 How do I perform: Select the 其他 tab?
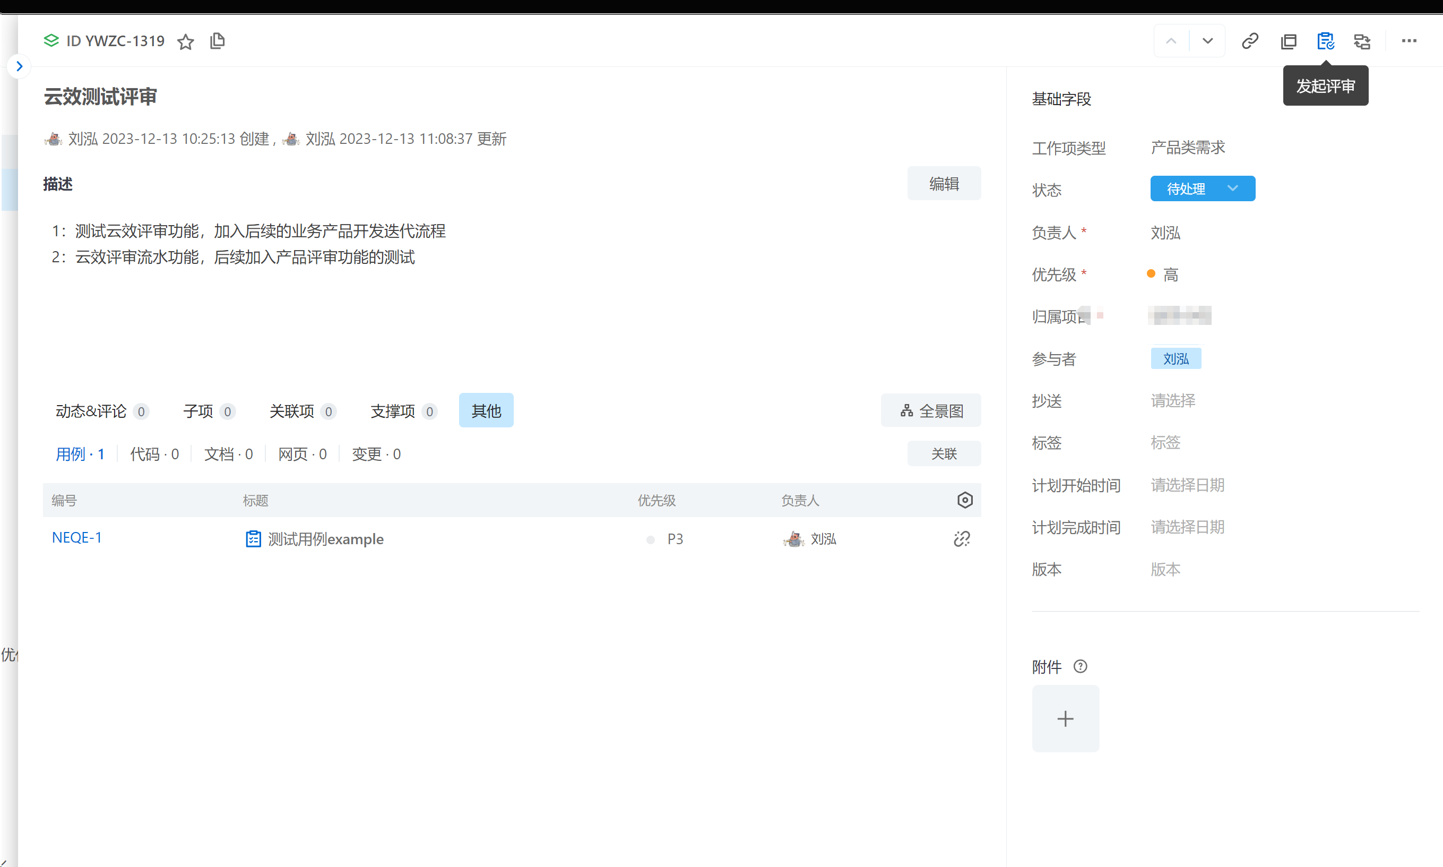486,411
